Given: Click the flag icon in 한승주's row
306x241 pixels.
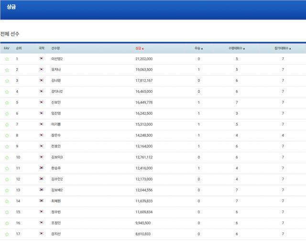Looking at the screenshot, I should coord(42,168).
